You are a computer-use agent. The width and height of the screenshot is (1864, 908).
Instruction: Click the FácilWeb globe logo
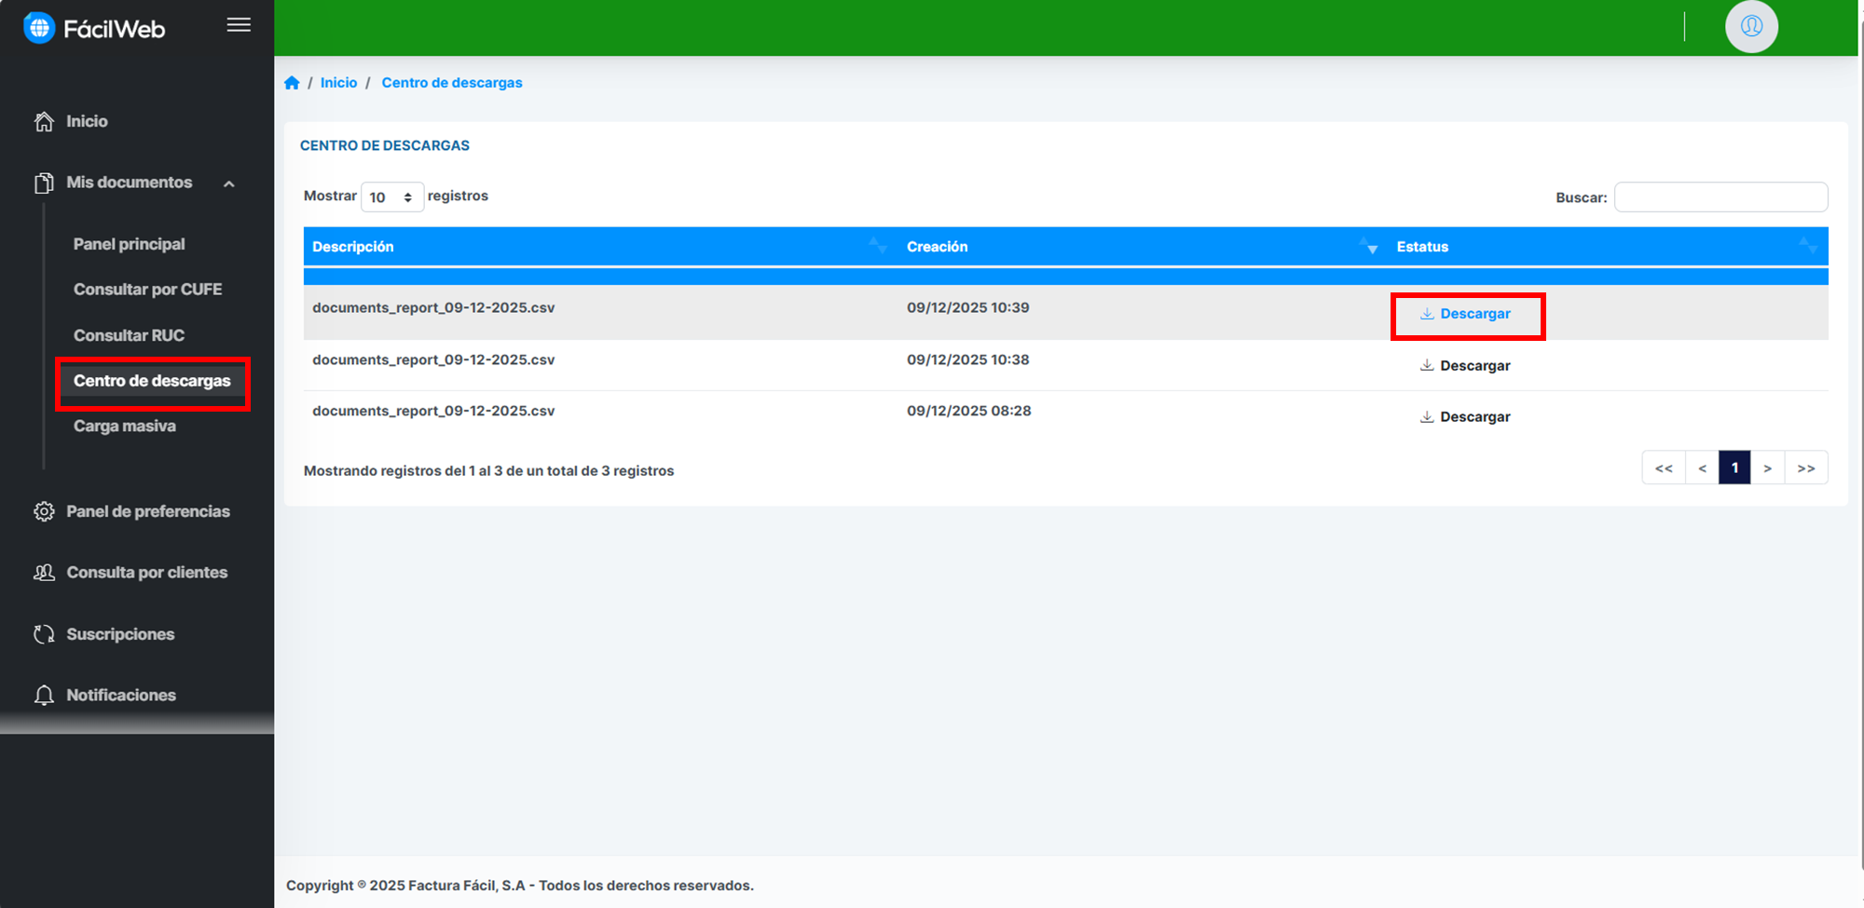(x=39, y=28)
